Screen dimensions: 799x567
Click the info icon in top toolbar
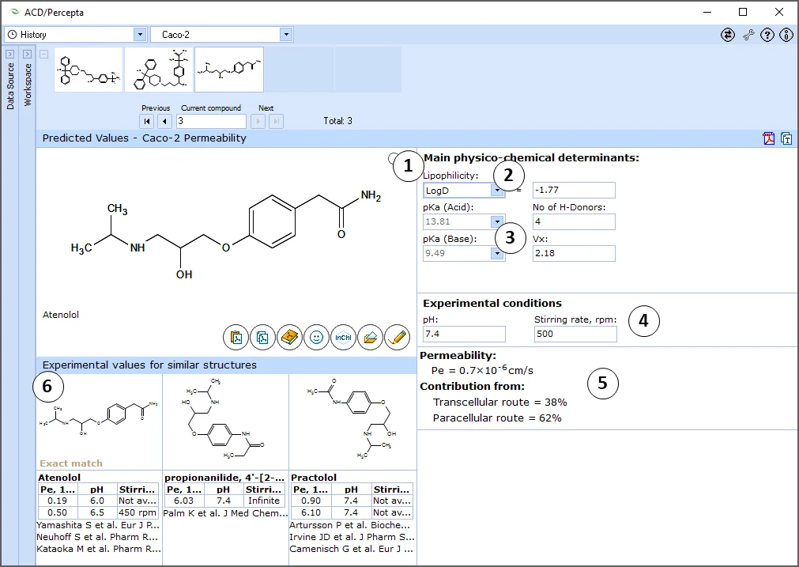tap(786, 35)
